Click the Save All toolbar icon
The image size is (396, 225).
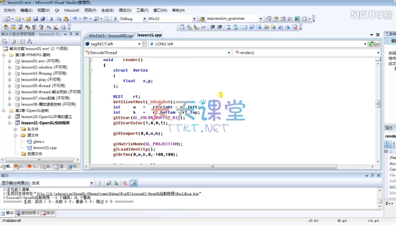pos(42,18)
